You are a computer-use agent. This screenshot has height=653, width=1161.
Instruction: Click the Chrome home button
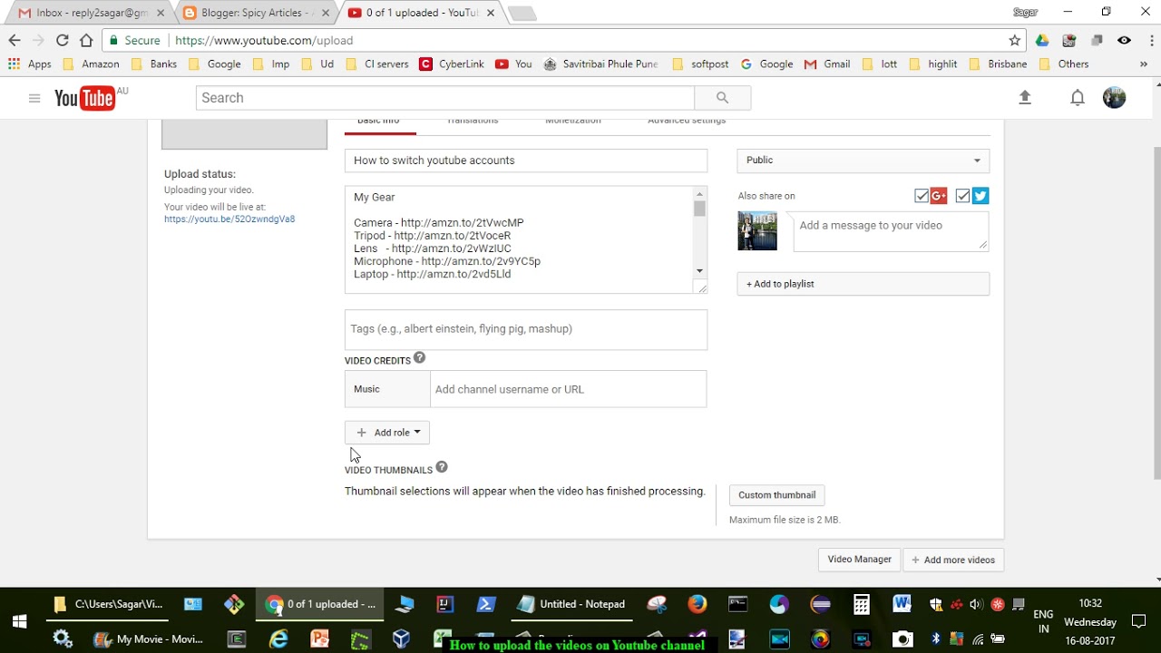[x=86, y=40]
